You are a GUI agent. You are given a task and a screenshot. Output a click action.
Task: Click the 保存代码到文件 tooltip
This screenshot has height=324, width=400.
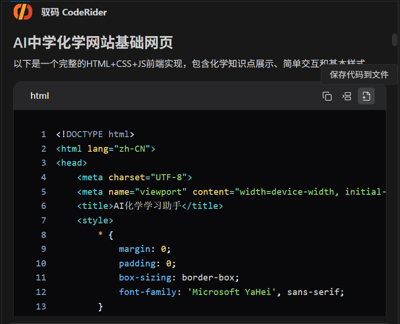click(359, 75)
